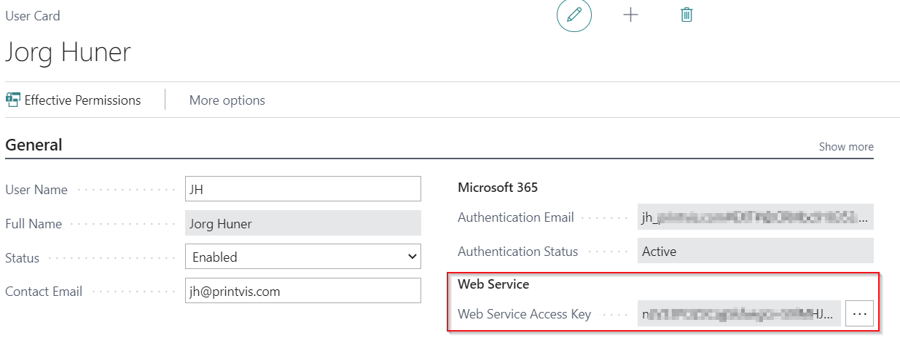Click Show more in General section
Viewport: 900px width, 349px height.
coord(845,147)
